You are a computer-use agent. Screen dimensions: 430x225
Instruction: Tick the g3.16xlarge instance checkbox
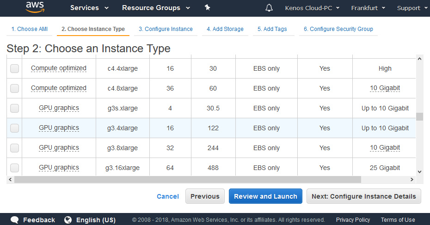tap(15, 168)
